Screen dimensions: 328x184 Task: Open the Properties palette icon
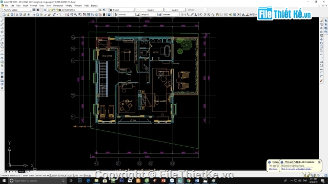[84, 15]
